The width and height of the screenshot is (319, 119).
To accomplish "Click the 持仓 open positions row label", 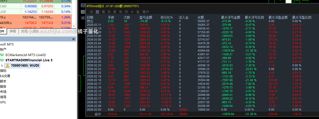I will coord(90,21).
